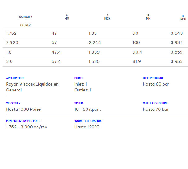
Task: Click the B MM column header
Action: (148, 17)
